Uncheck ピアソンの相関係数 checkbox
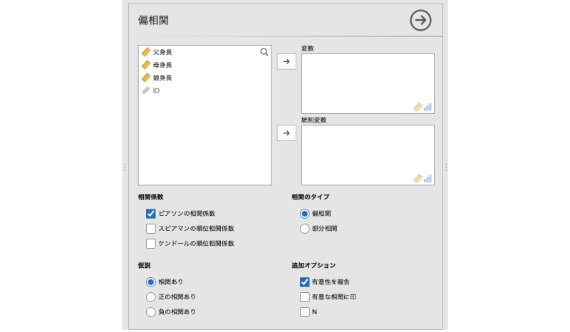Viewport: 570px width, 332px height. 151,213
